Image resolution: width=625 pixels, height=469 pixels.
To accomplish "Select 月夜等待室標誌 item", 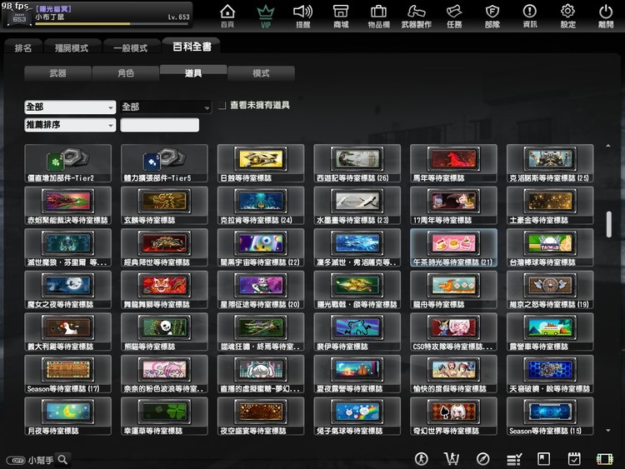I will 67,417.
